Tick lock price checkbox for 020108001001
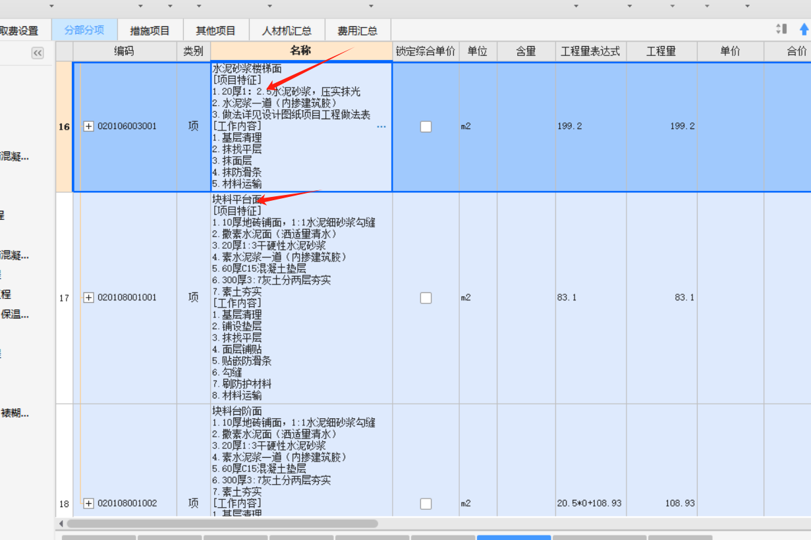The width and height of the screenshot is (811, 540). pyautogui.click(x=426, y=298)
